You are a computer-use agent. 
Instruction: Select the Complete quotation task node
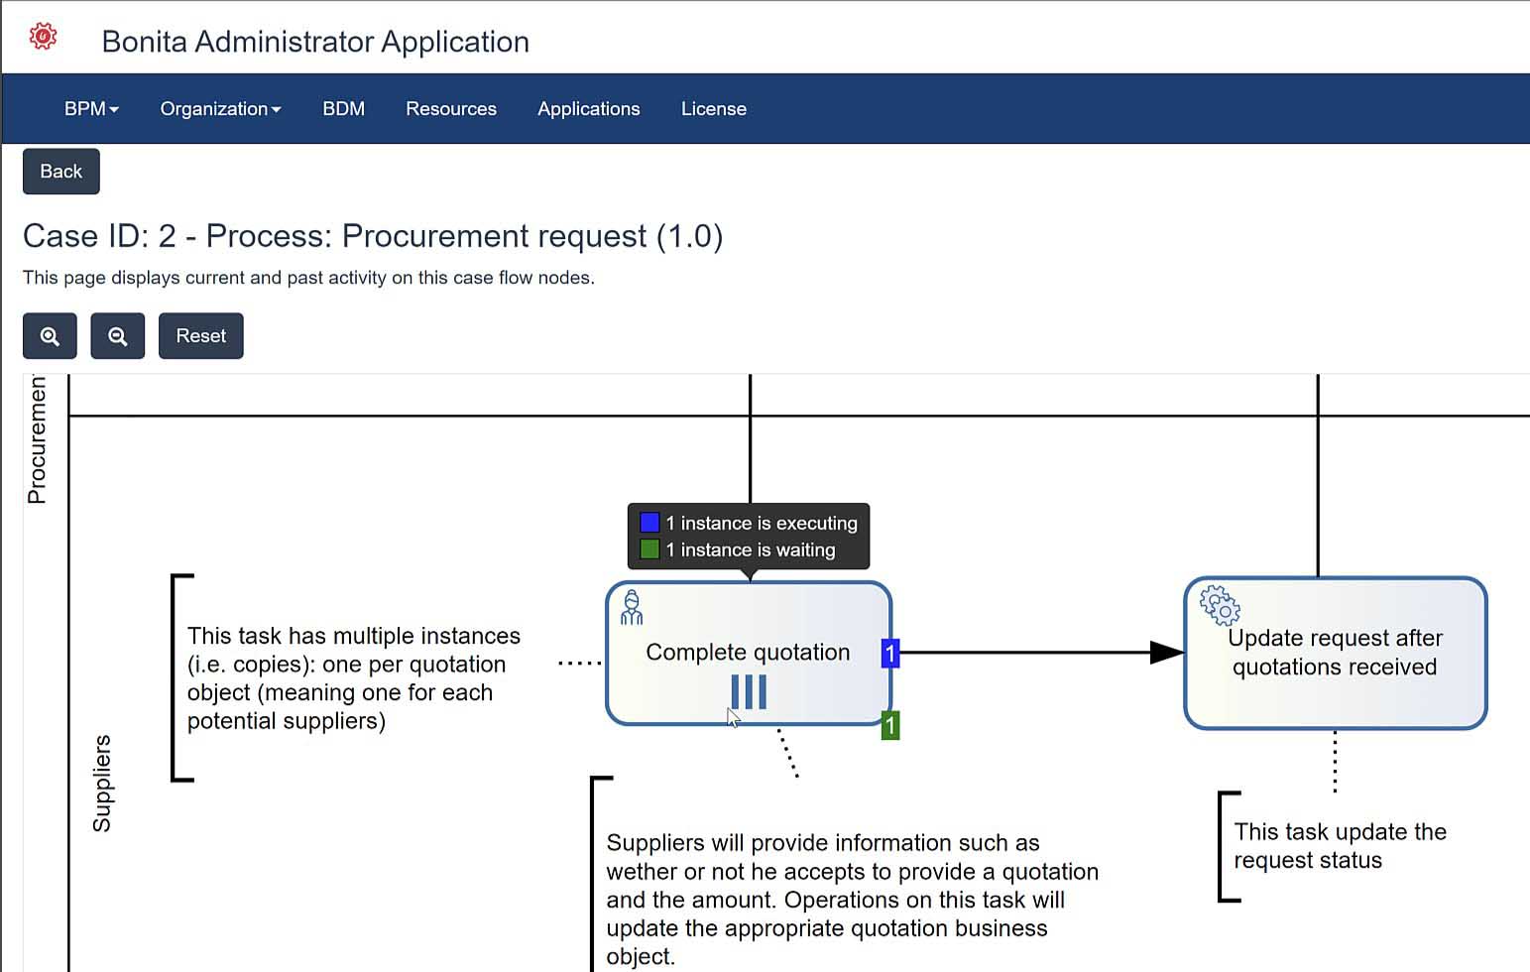point(749,653)
